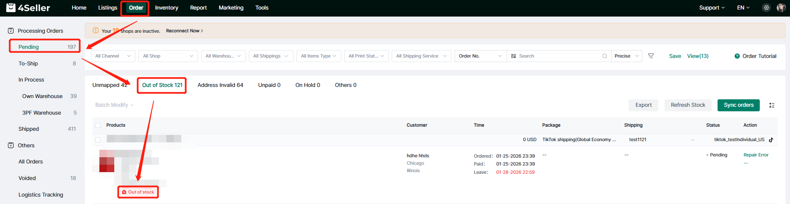Click the TikTok icon in order row

(x=771, y=140)
